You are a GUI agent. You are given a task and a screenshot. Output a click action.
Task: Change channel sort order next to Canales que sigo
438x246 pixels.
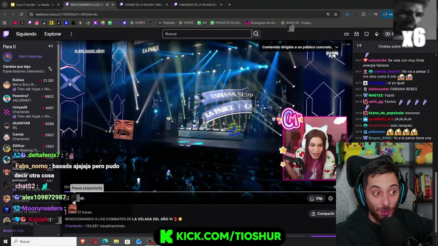tap(50, 69)
